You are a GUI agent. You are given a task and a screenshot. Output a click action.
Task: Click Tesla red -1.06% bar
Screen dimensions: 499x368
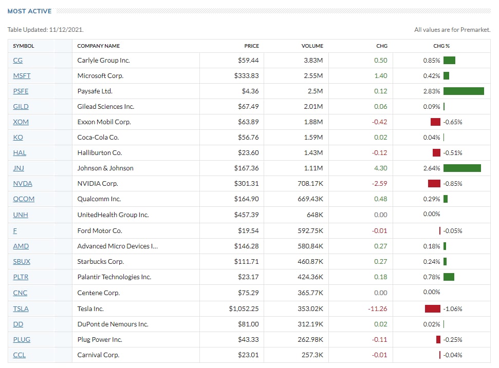pos(433,309)
